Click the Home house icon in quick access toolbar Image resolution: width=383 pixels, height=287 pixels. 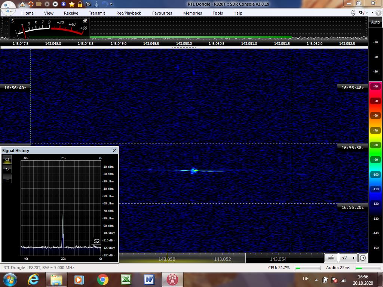[x=22, y=4]
